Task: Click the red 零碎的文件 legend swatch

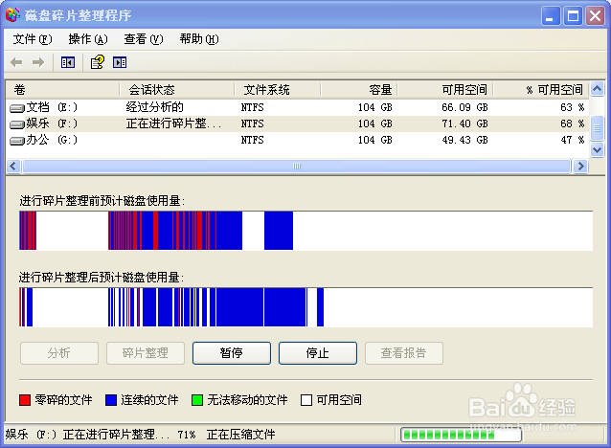Action: (25, 400)
